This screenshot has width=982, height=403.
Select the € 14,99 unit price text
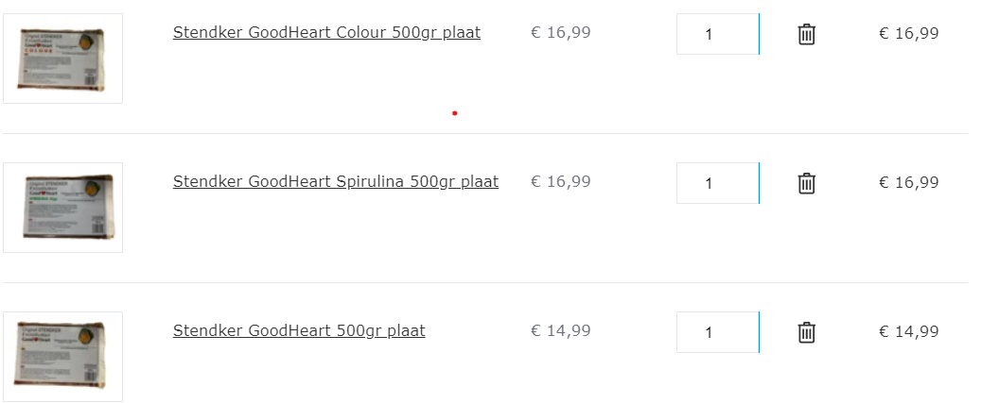click(560, 330)
